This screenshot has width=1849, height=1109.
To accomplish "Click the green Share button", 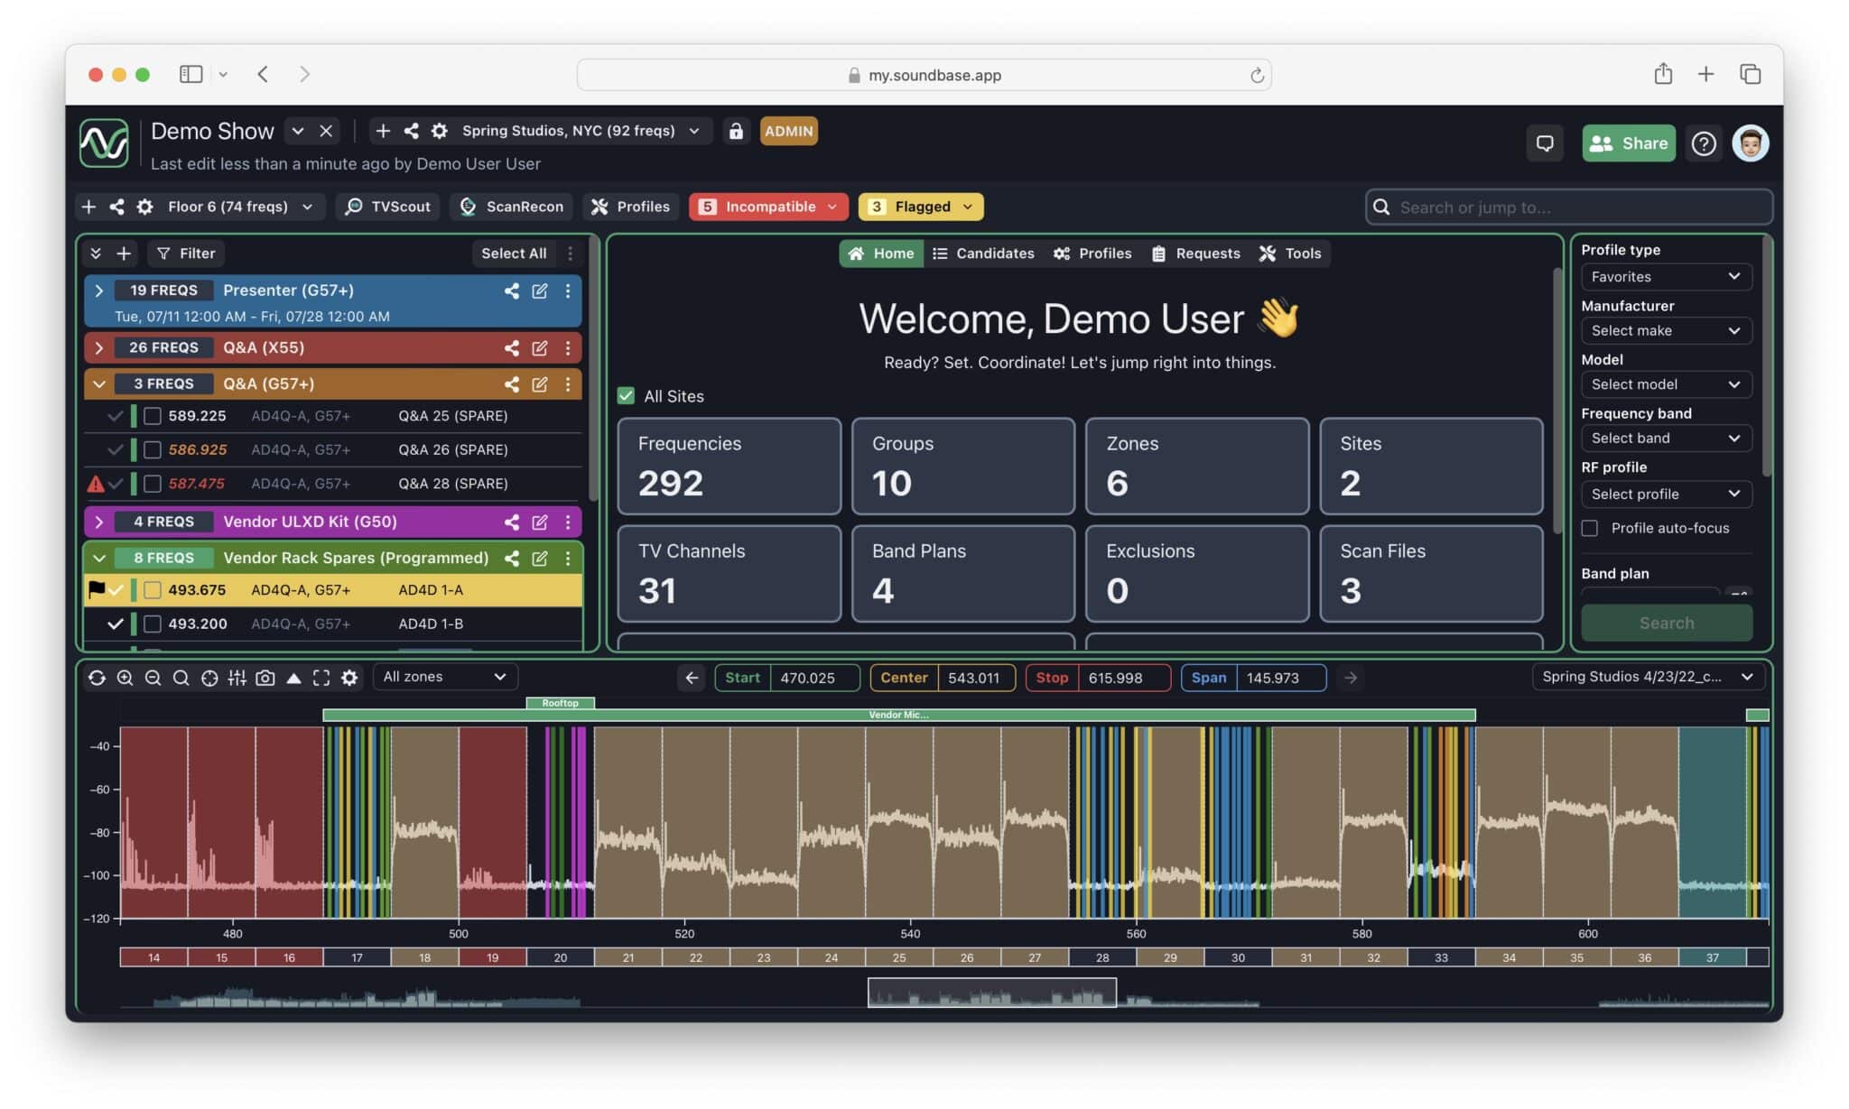I will pyautogui.click(x=1628, y=143).
